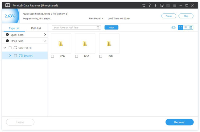Viewport: 200px width, 132px height.
Task: Click the EML folder name label
Action: (x=111, y=56)
